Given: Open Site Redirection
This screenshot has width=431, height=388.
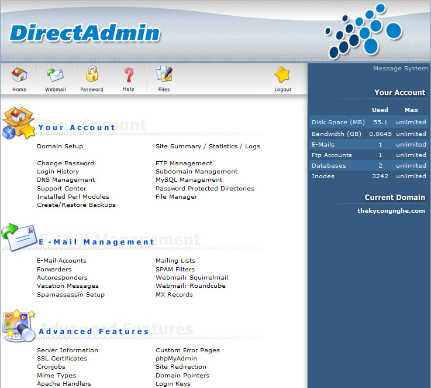Looking at the screenshot, I should coord(181,367).
